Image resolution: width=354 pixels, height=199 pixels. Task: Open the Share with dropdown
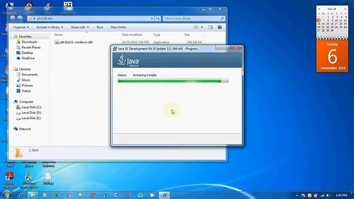pyautogui.click(x=80, y=27)
